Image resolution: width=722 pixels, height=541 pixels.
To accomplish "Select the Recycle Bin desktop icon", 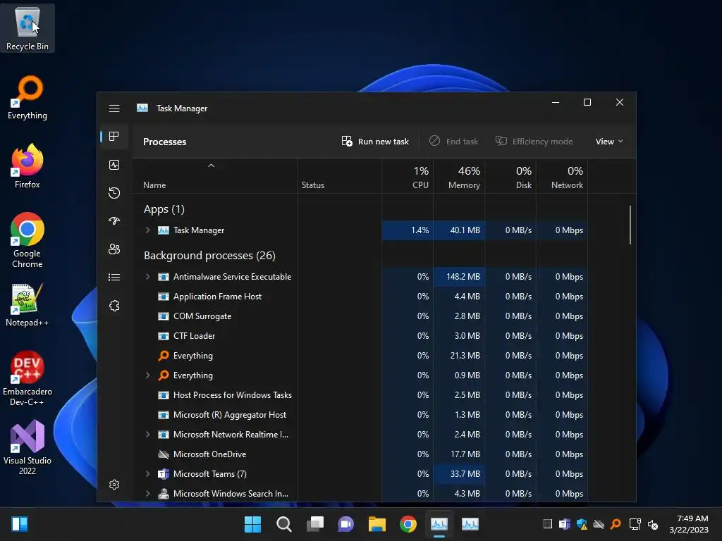I will point(27,29).
